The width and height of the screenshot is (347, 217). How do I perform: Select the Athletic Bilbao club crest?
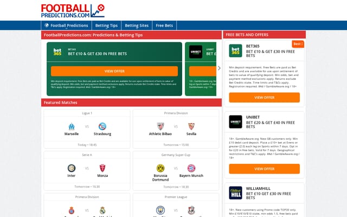coord(160,126)
